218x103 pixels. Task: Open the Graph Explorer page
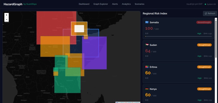pyautogui.click(x=101, y=4)
